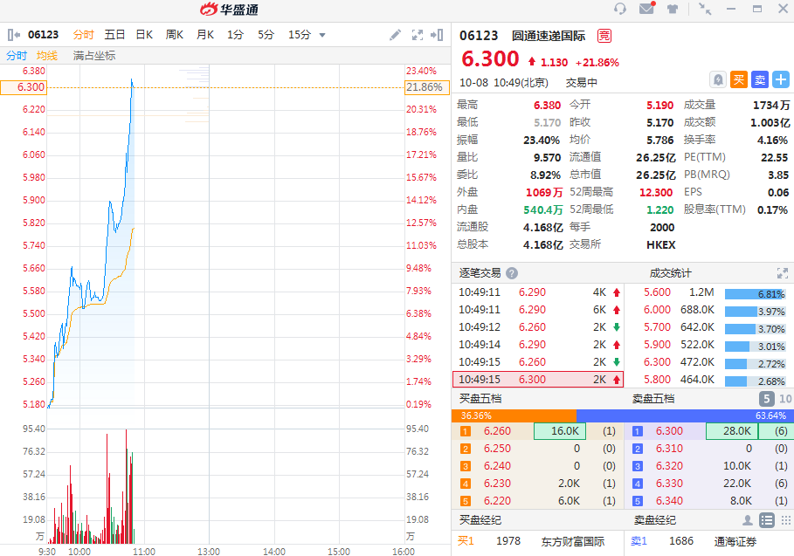The height and width of the screenshot is (556, 794).
Task: Click the 宽 badge next to stock name
Action: (604, 36)
